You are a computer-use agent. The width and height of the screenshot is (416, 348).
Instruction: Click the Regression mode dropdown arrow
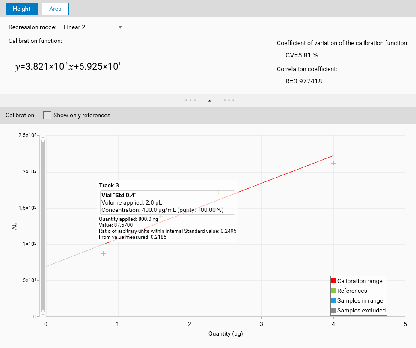point(121,27)
